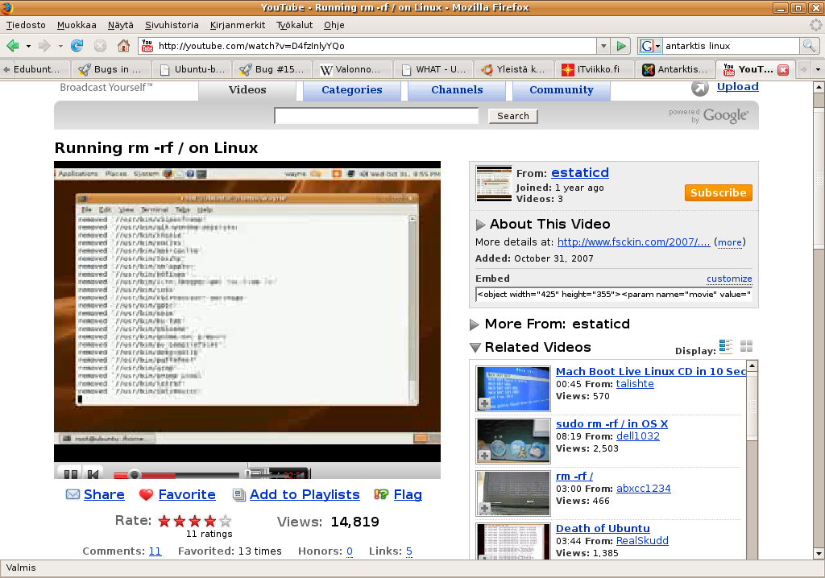Click the Add to Playlists icon
The image size is (825, 578).
(x=238, y=494)
